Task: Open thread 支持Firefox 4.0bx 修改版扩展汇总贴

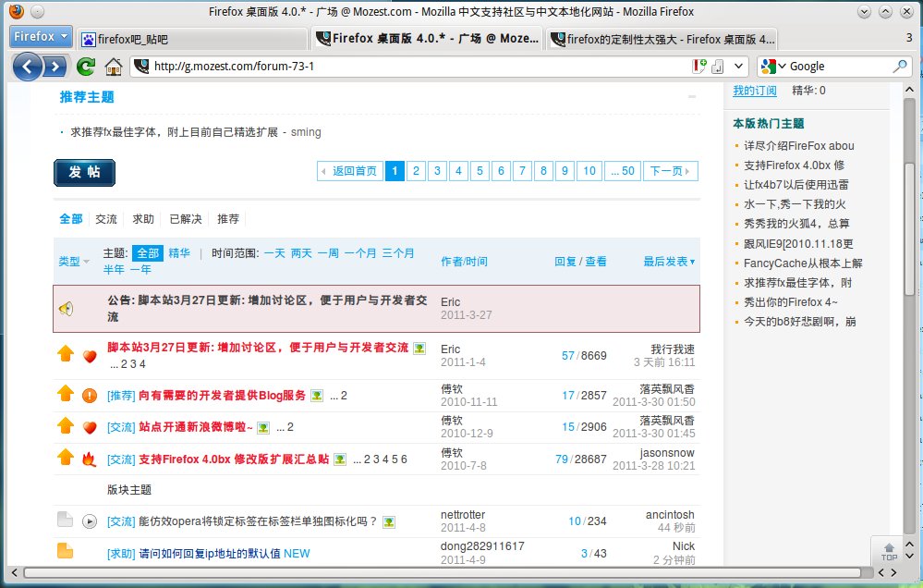Action: point(234,459)
